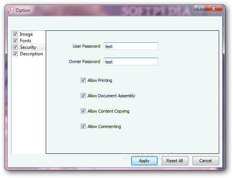Click the question mark help button
Screen dimensions: 233x178
pyautogui.click(x=199, y=8)
